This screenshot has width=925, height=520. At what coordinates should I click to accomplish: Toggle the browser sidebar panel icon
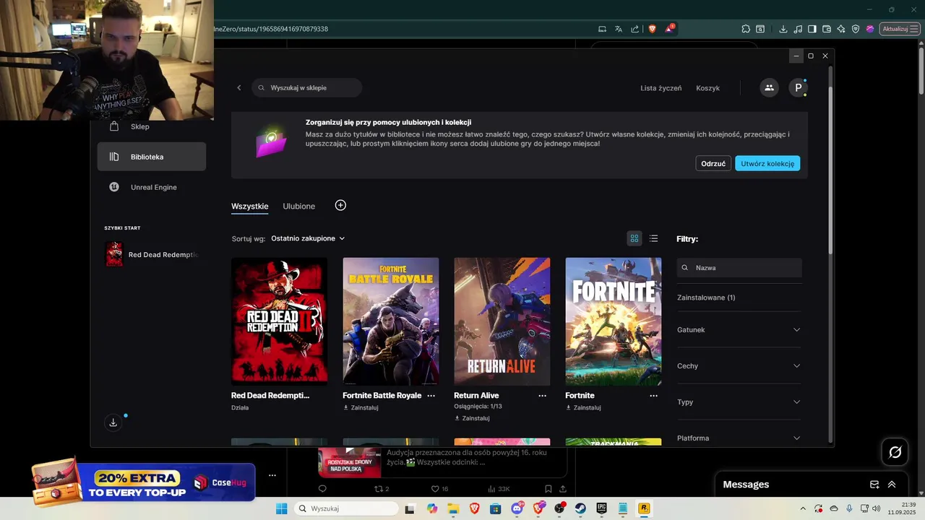pos(812,29)
